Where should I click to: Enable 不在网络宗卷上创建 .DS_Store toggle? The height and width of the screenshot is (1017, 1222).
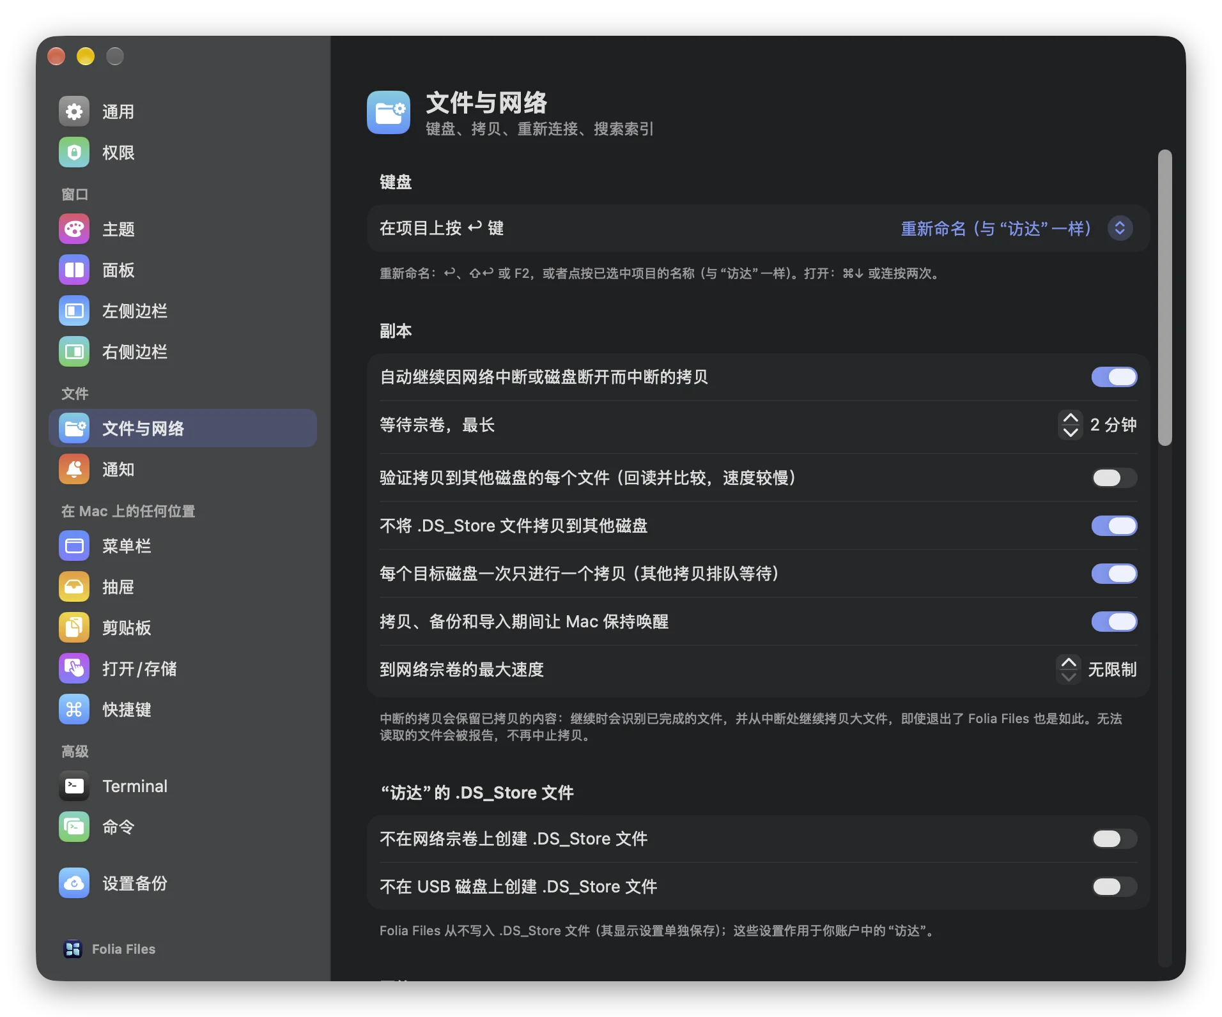[1114, 839]
